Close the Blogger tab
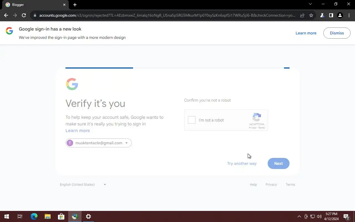 pos(64,5)
